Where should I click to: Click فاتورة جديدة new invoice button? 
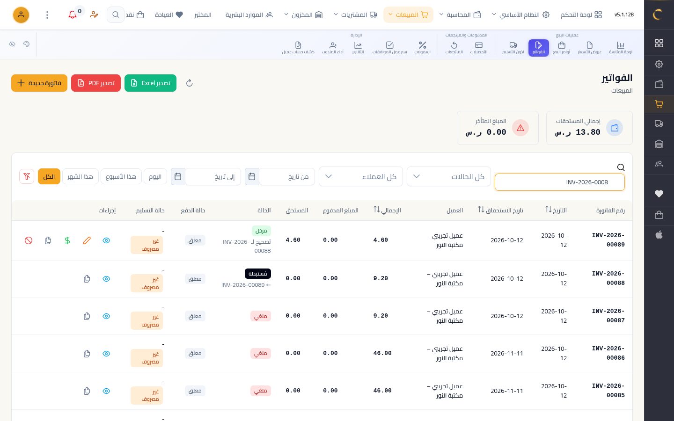point(39,83)
